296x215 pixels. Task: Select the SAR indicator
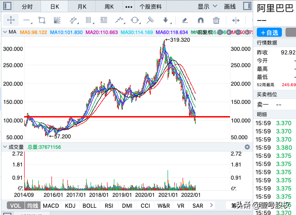[x=198, y=205]
